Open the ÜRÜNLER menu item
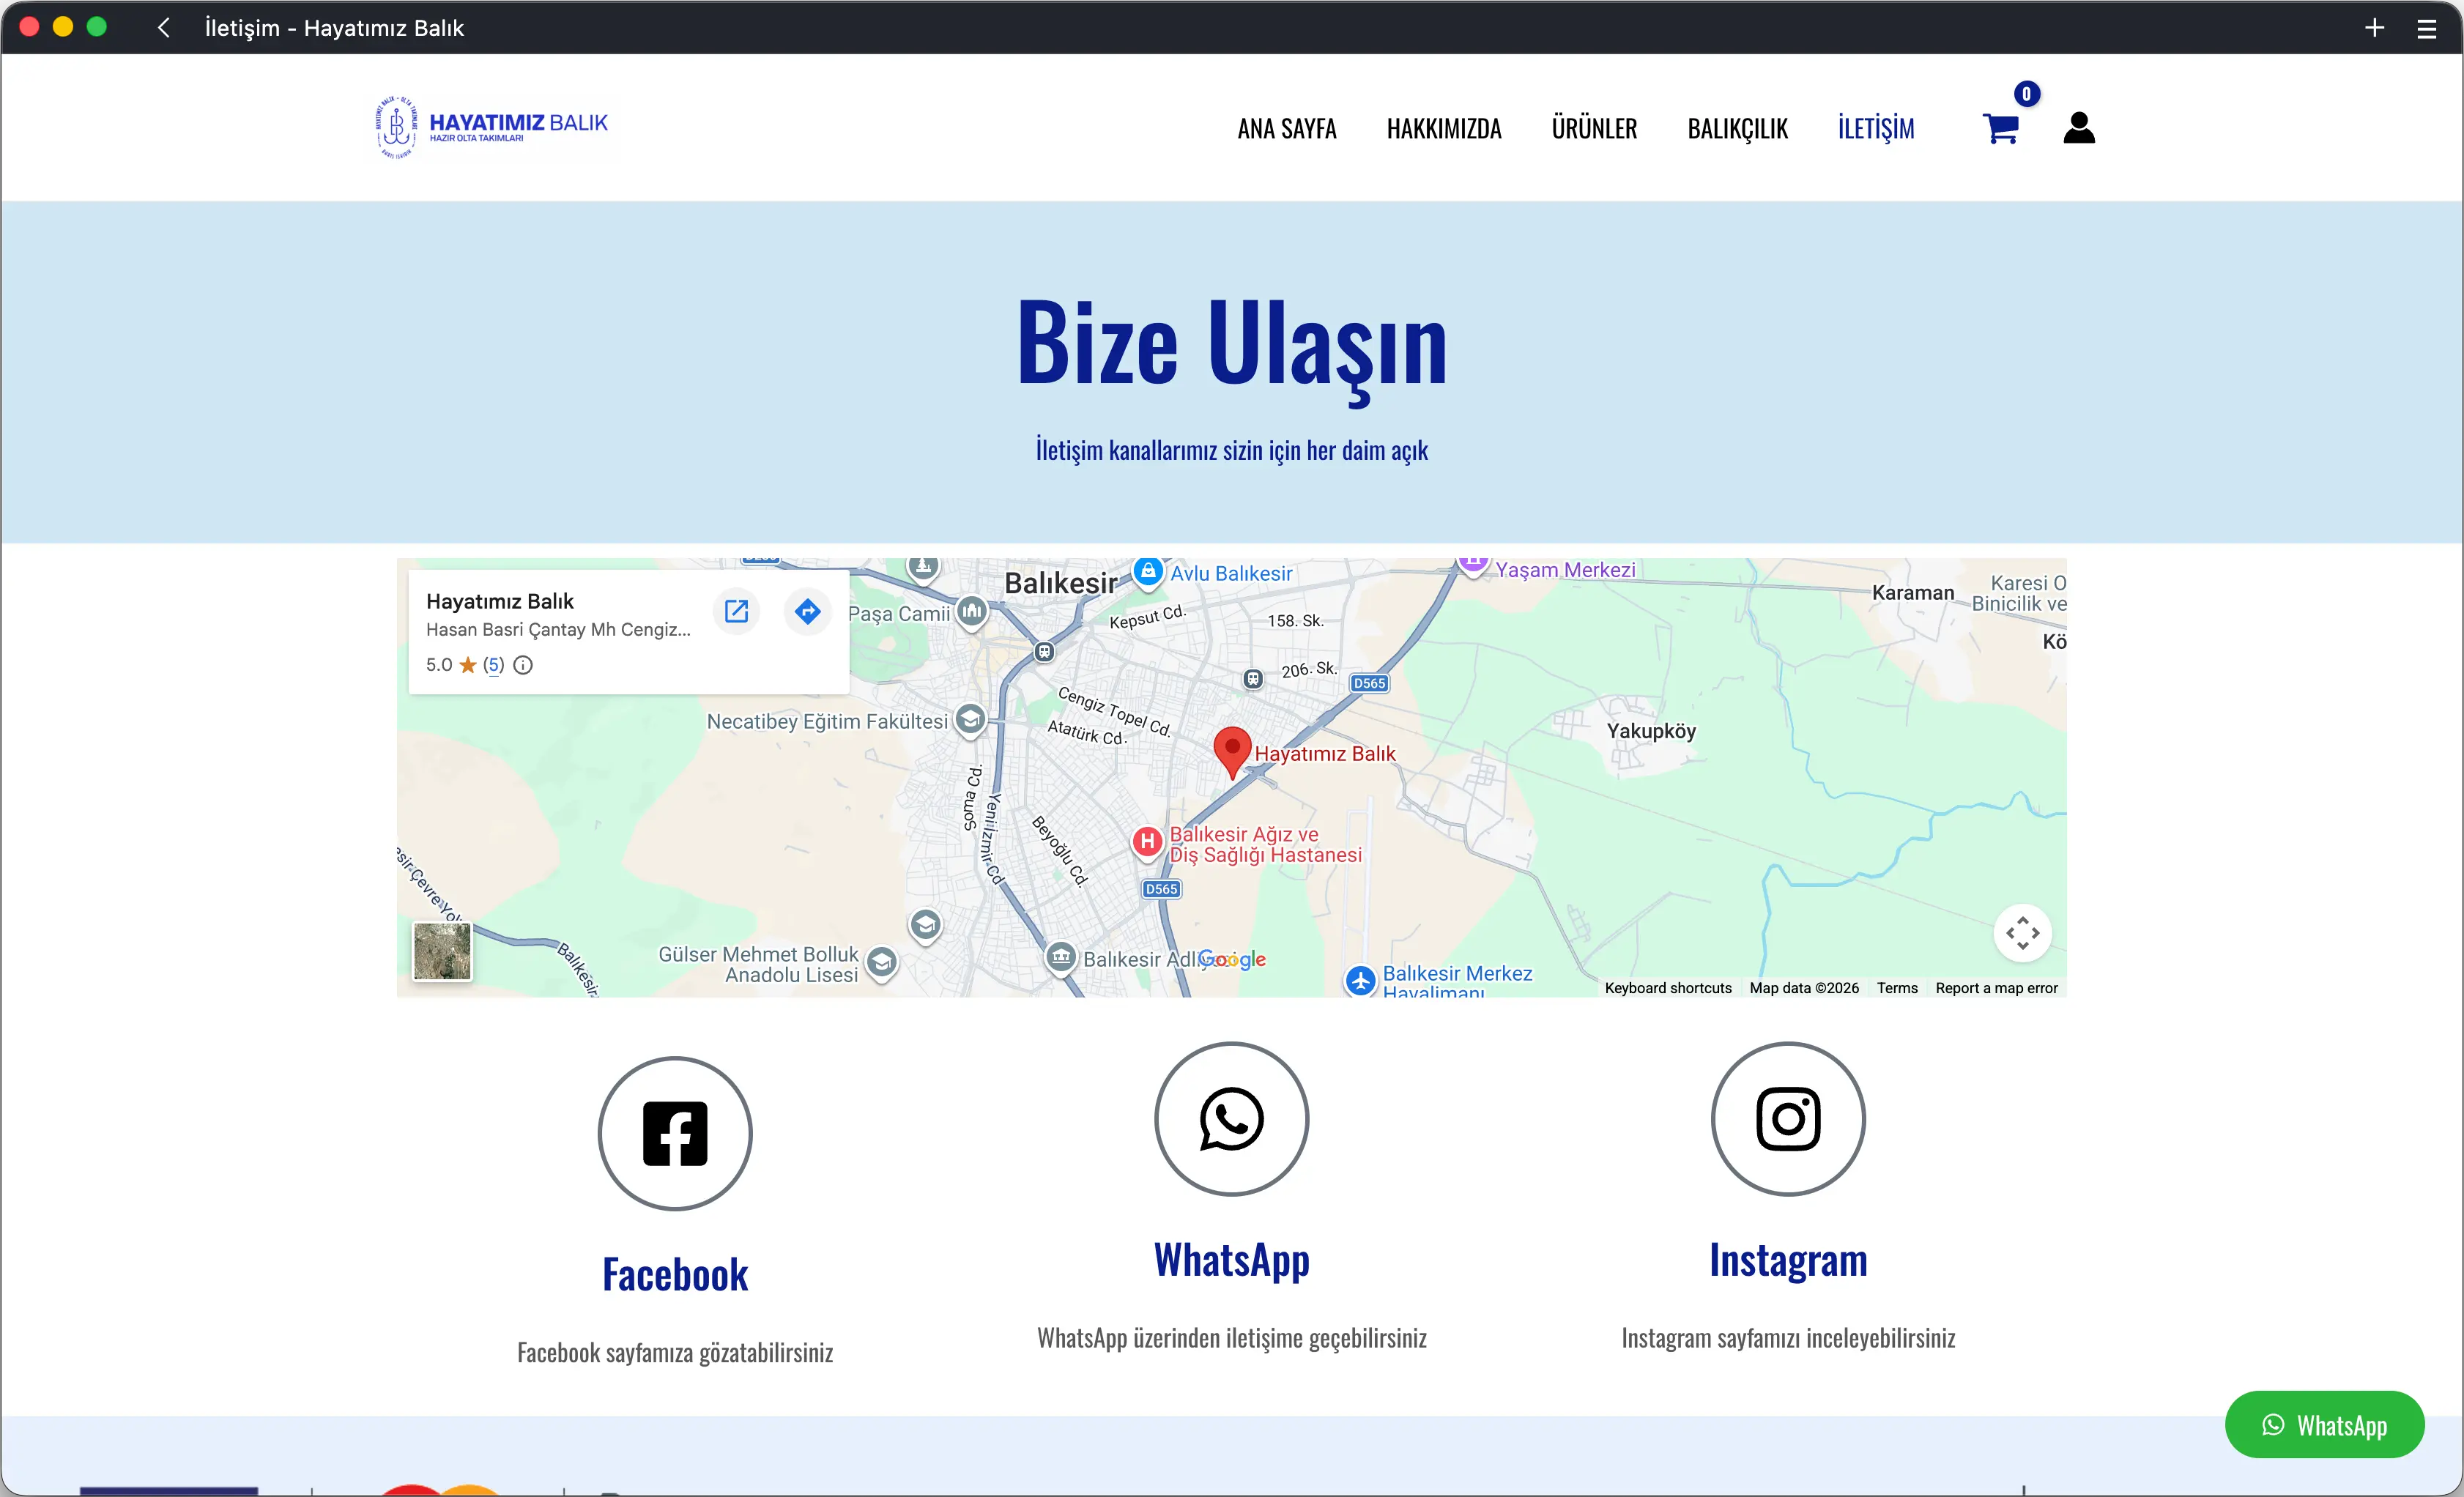 (1594, 129)
